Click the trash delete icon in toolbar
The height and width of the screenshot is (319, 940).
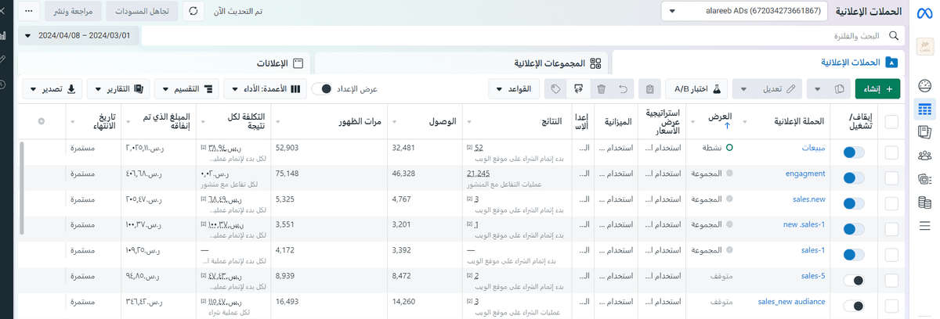coord(601,89)
